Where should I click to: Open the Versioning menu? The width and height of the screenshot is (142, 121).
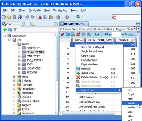(x=60, y=10)
